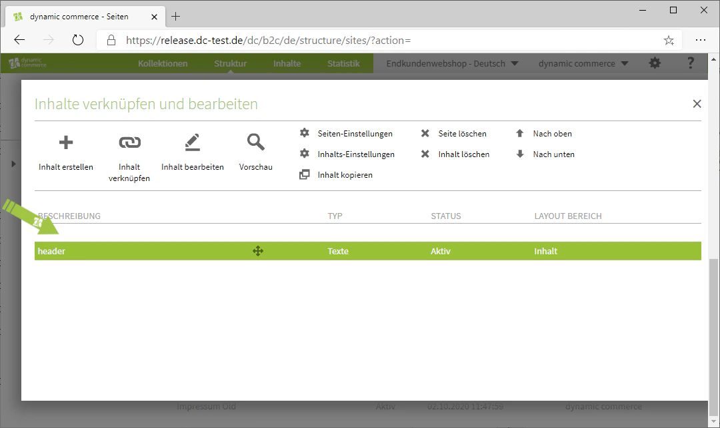Click the Vorschau label
720x428 pixels.
(x=256, y=167)
